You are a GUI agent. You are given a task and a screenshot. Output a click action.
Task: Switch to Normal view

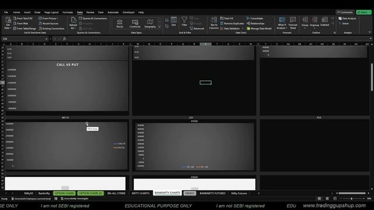coord(319,198)
